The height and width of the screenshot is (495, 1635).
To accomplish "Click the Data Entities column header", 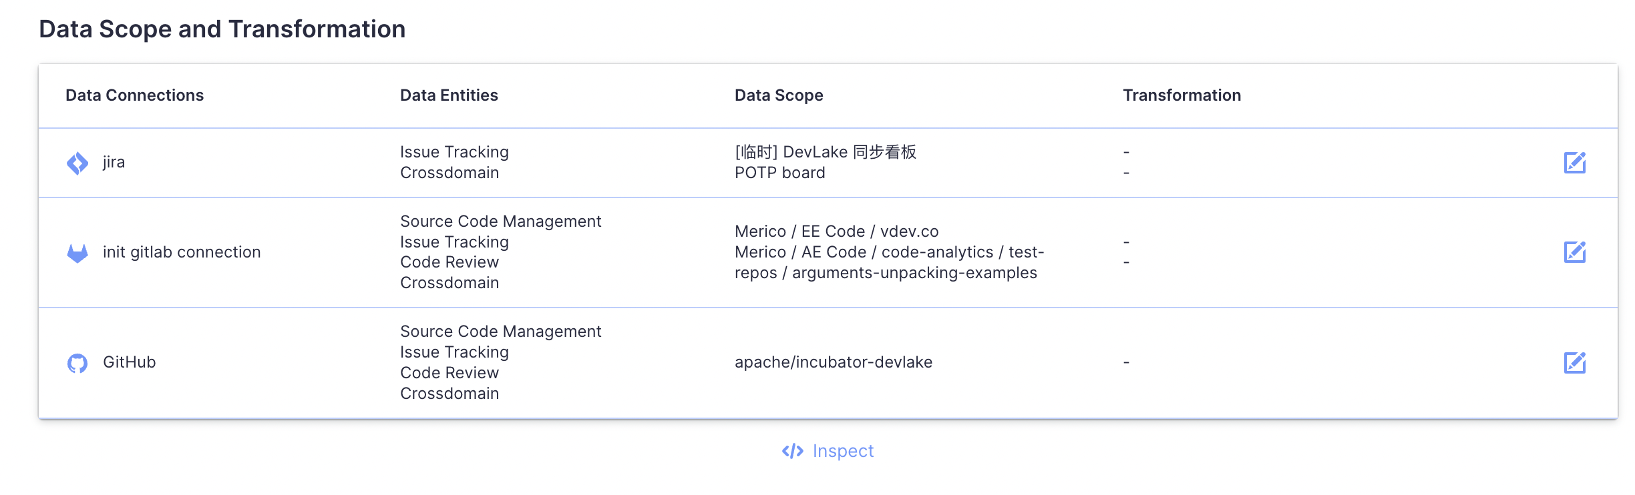I will 449,95.
